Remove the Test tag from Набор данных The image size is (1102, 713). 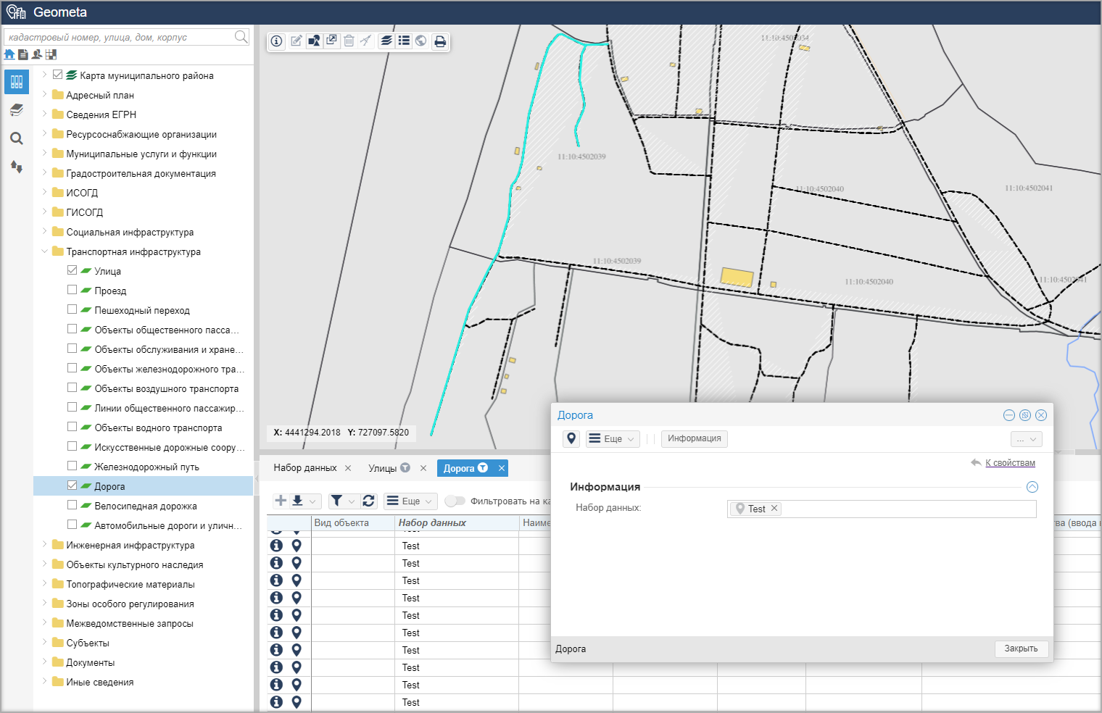[x=774, y=508]
